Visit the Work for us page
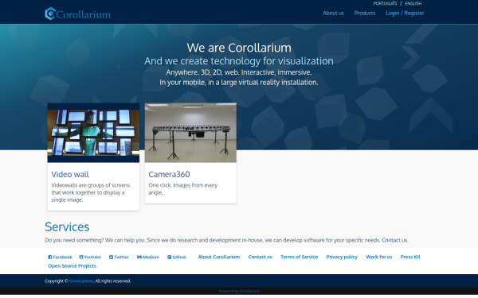The width and height of the screenshot is (478, 298). pyautogui.click(x=379, y=257)
